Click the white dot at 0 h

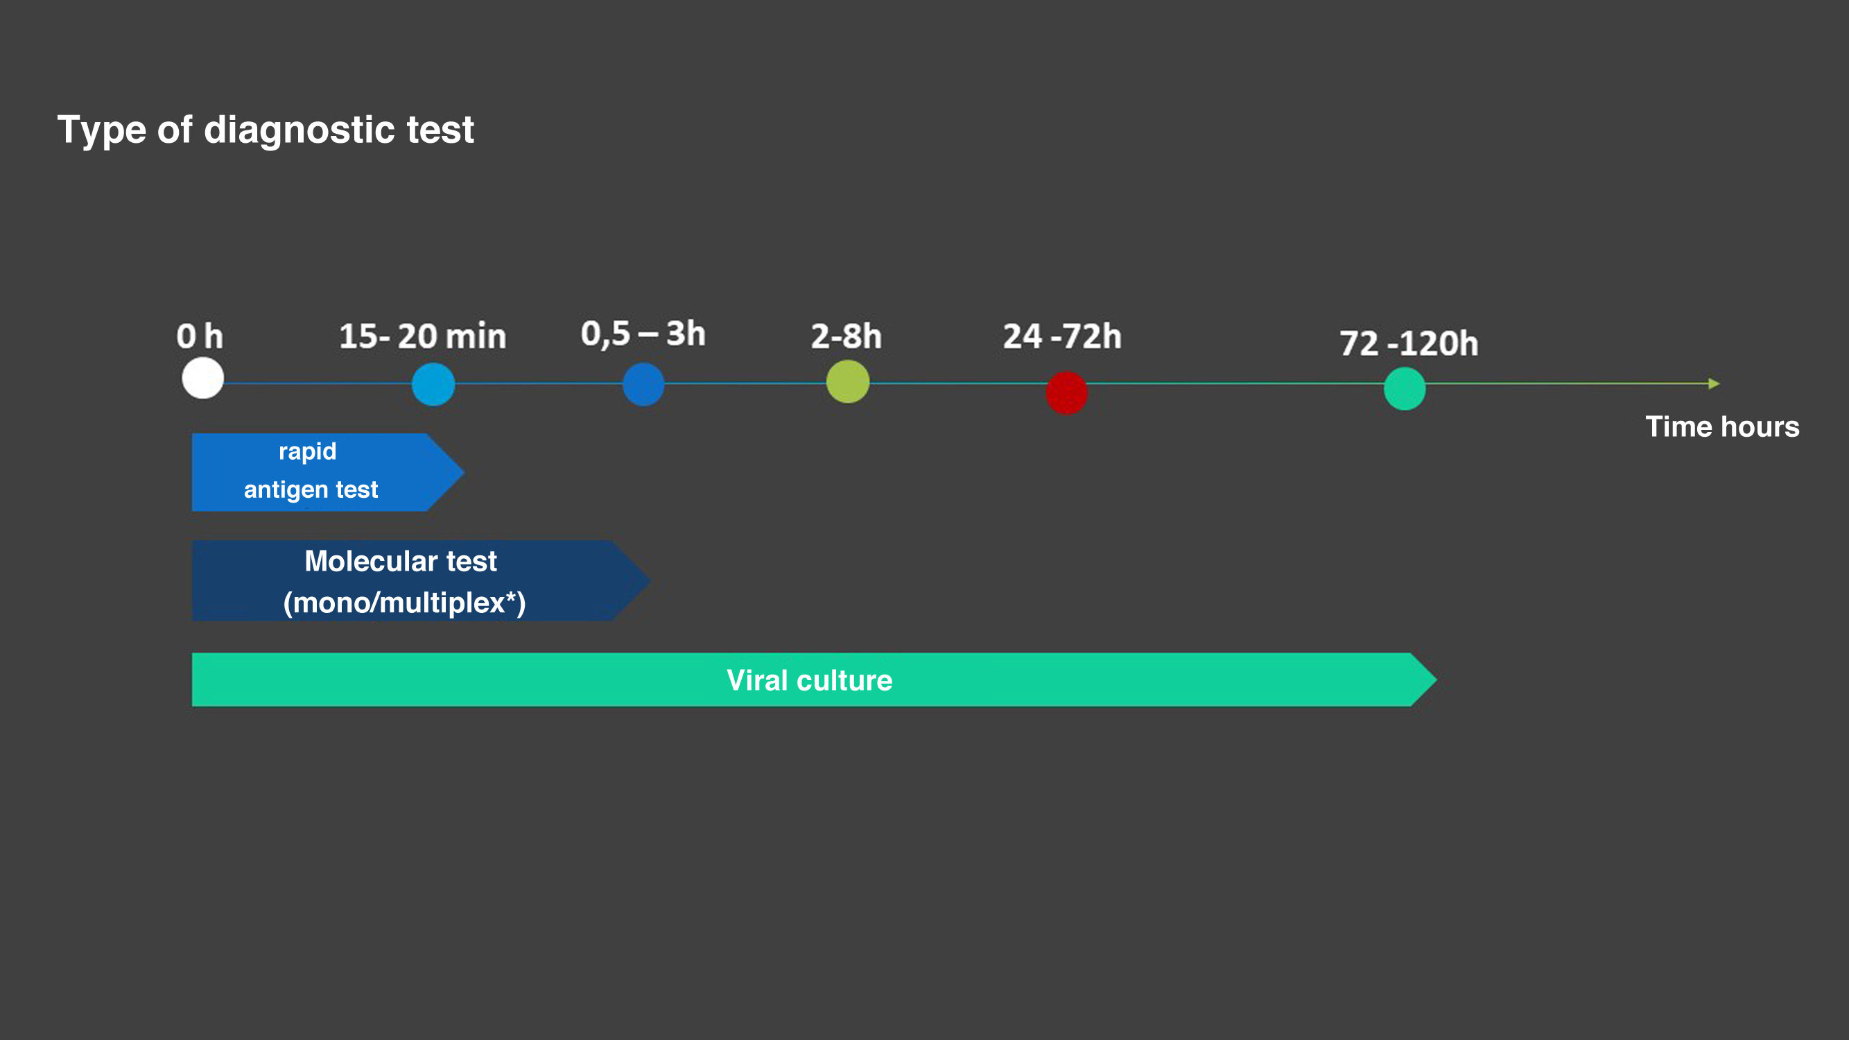(x=202, y=379)
